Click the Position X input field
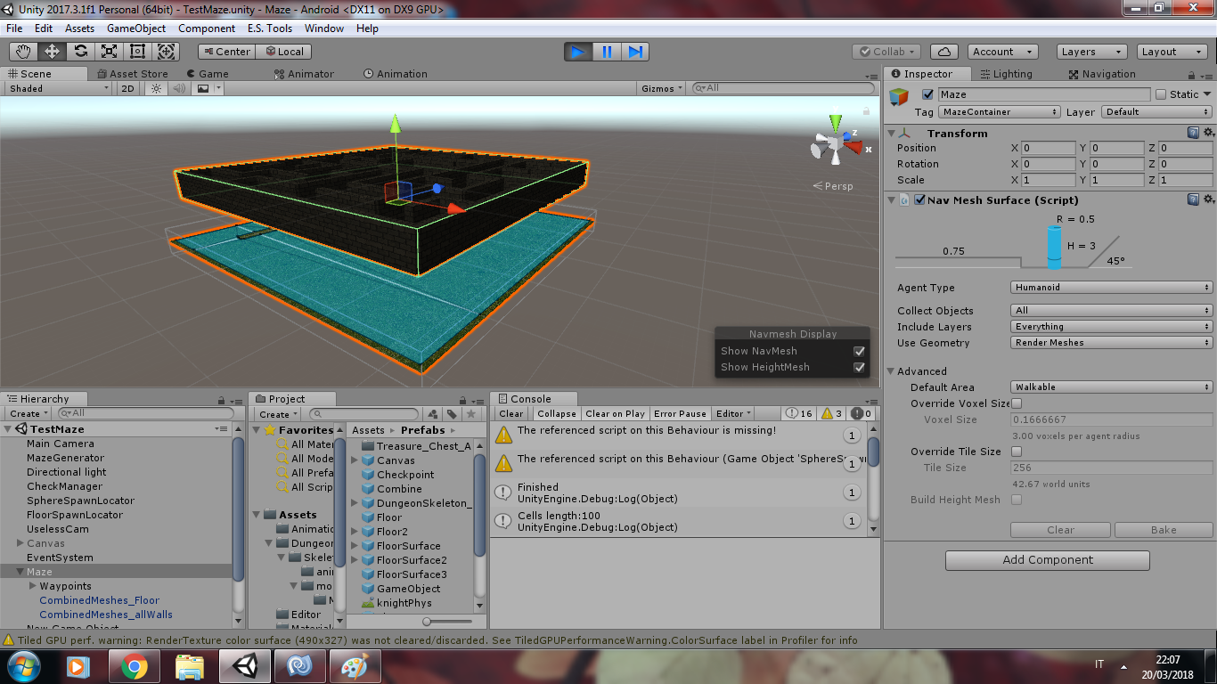This screenshot has width=1217, height=684. (1049, 148)
